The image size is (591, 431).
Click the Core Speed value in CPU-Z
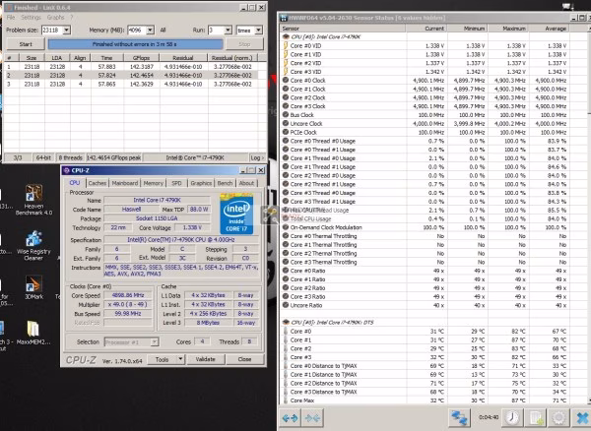click(128, 295)
